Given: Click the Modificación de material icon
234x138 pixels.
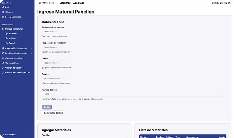Looking at the screenshot, I should (3, 53).
